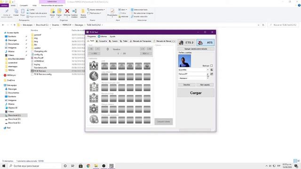Open the Idioma menu
This screenshot has height=169, width=301.
[x=103, y=37]
